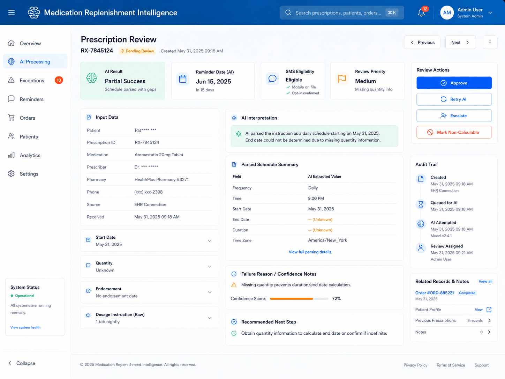505x379 pixels.
Task: Click View system health link
Action: 25,327
